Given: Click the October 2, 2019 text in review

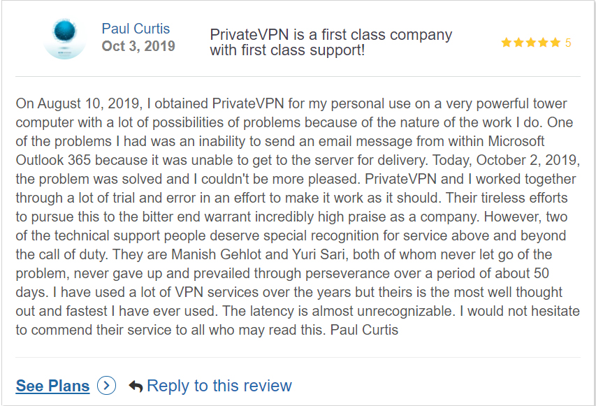Looking at the screenshot, I should (528, 160).
